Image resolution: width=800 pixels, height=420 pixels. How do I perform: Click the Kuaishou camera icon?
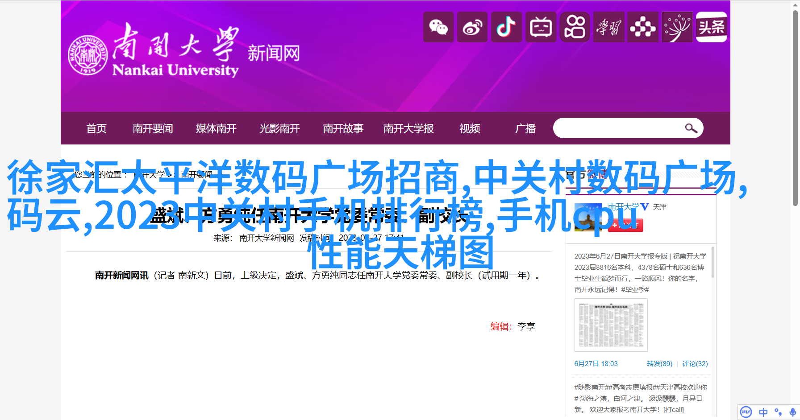point(575,27)
